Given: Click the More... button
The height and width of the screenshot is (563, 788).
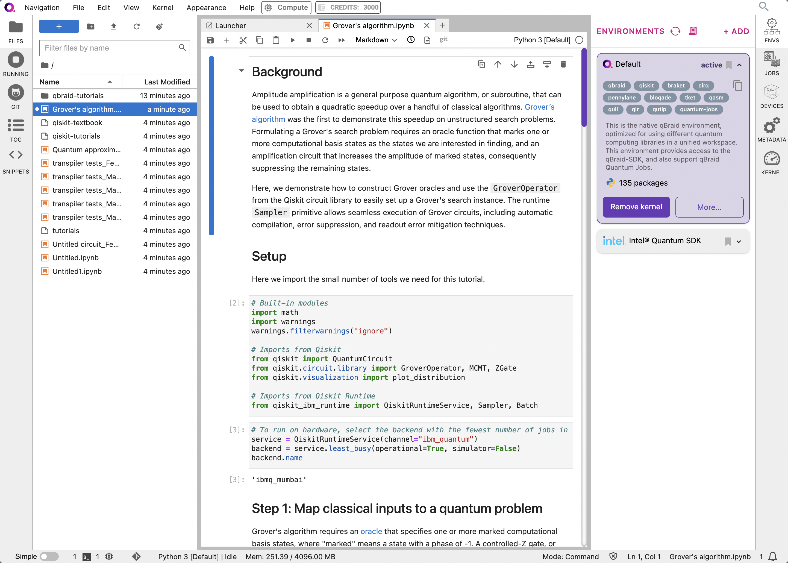Looking at the screenshot, I should [x=709, y=207].
